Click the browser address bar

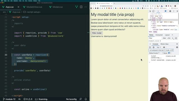pos(121,6)
